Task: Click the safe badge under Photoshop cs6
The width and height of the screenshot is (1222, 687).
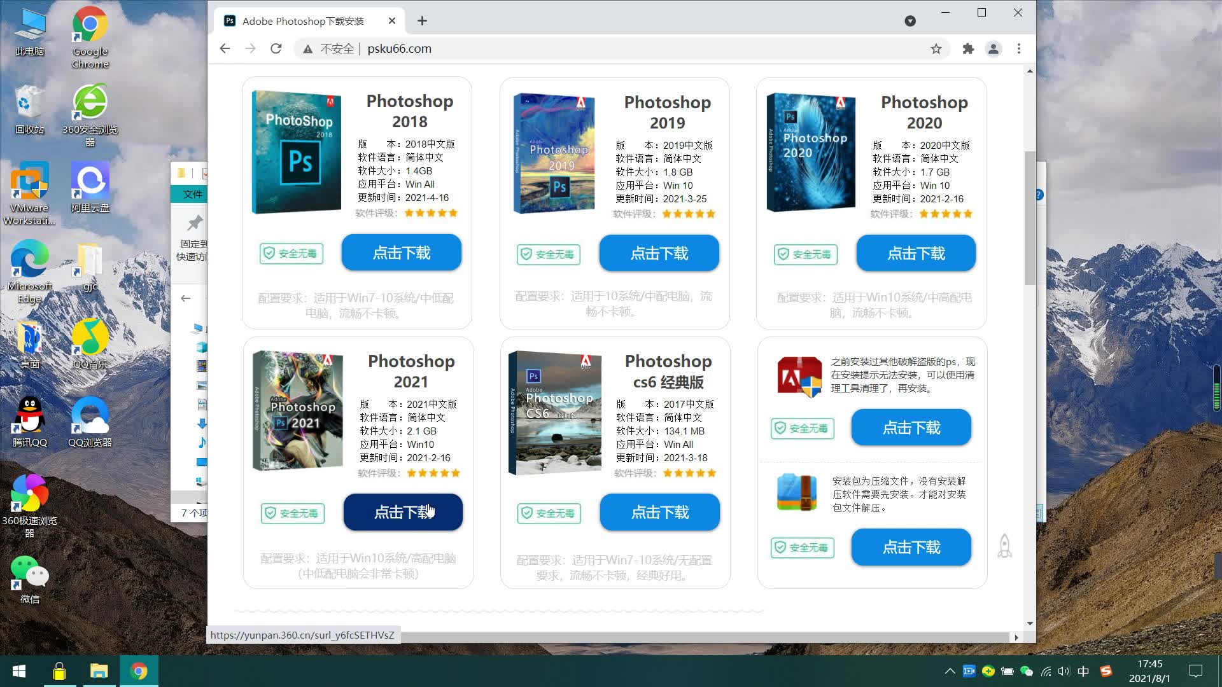Action: coord(549,513)
